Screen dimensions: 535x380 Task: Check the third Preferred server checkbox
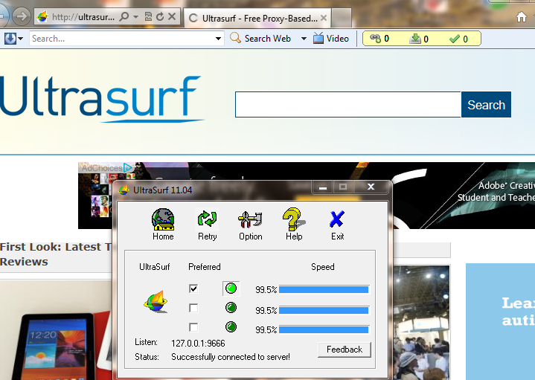coord(193,327)
